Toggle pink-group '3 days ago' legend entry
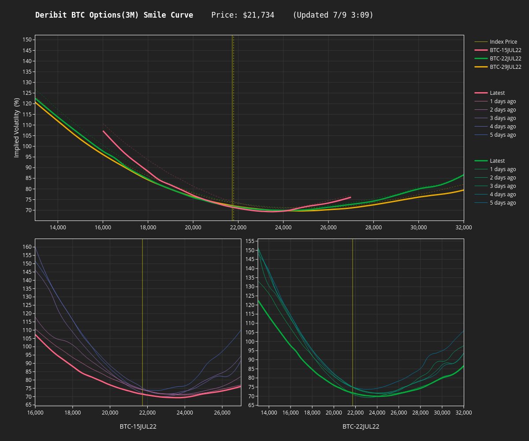Image resolution: width=529 pixels, height=441 pixels. 495,118
